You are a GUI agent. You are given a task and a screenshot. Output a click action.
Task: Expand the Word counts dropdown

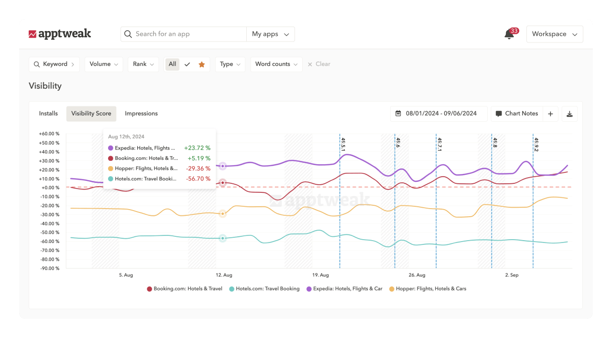[276, 63]
